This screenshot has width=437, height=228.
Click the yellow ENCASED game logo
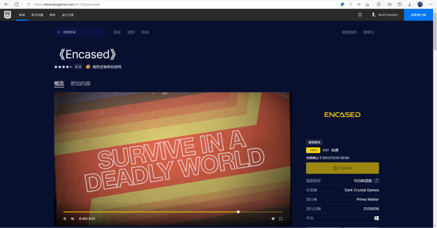tap(343, 114)
